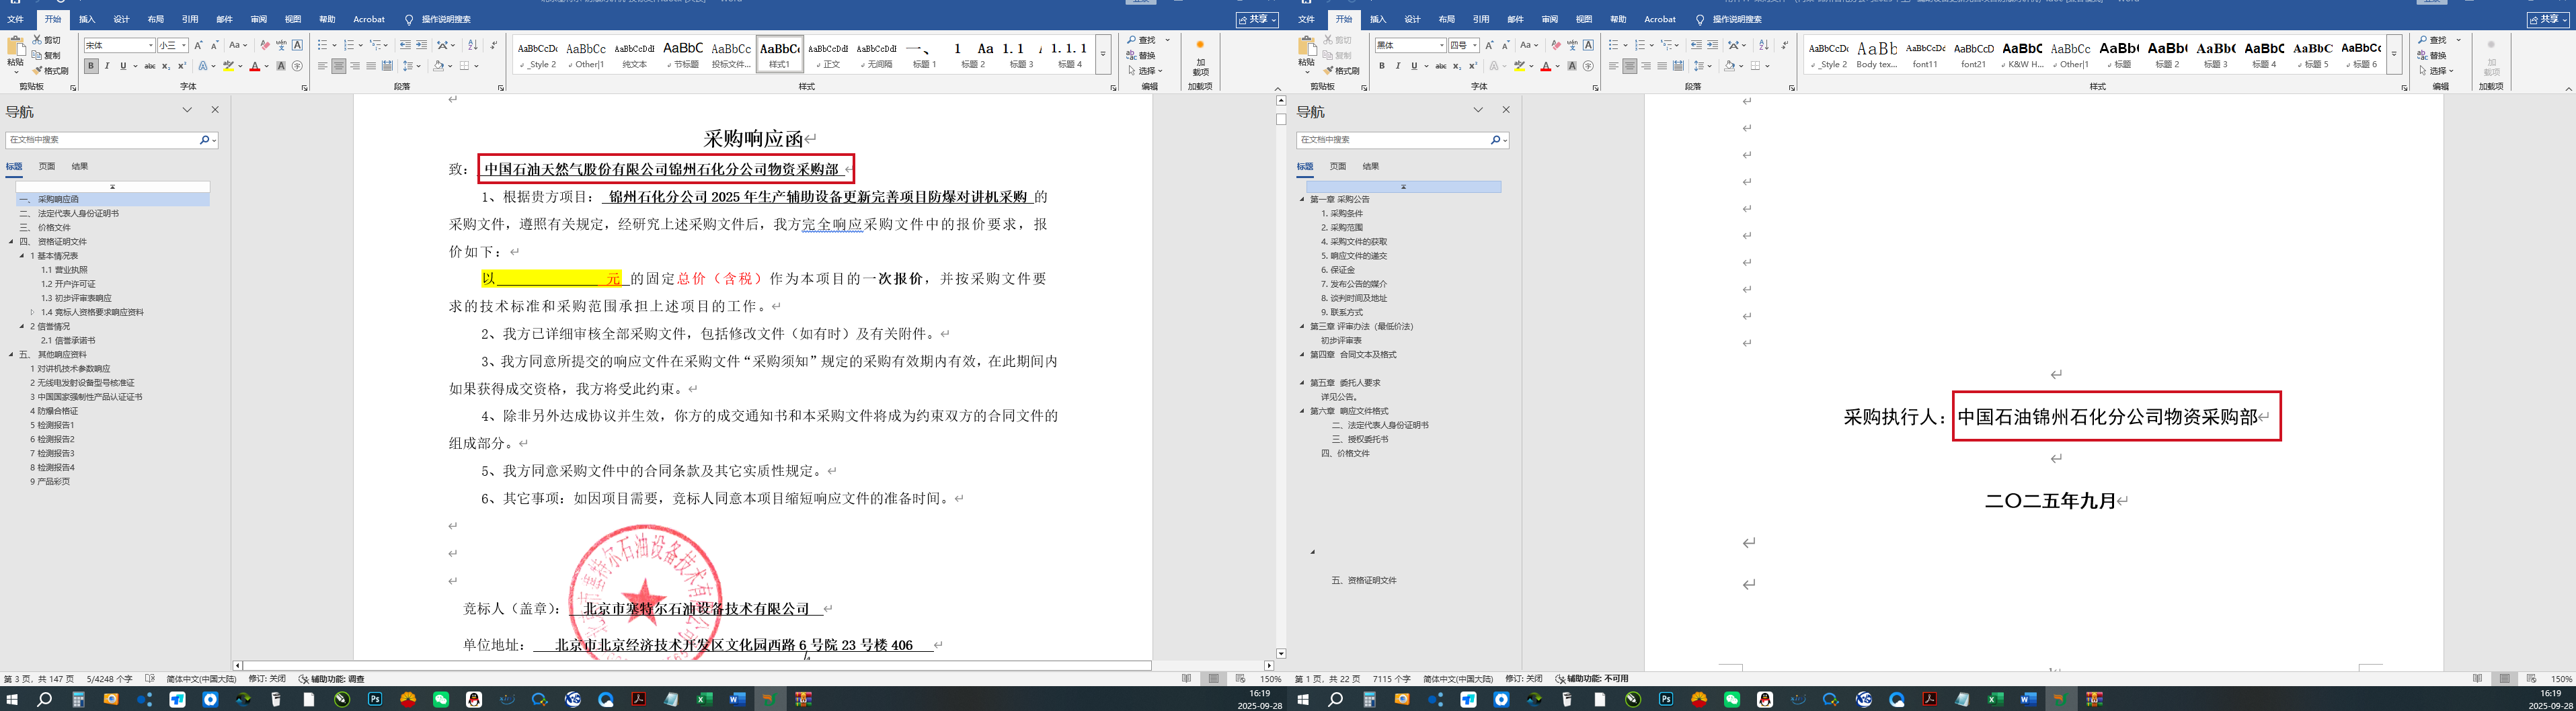The height and width of the screenshot is (711, 2576).
Task: Sort paragraphs (A-Z) in left Word window
Action: (473, 45)
